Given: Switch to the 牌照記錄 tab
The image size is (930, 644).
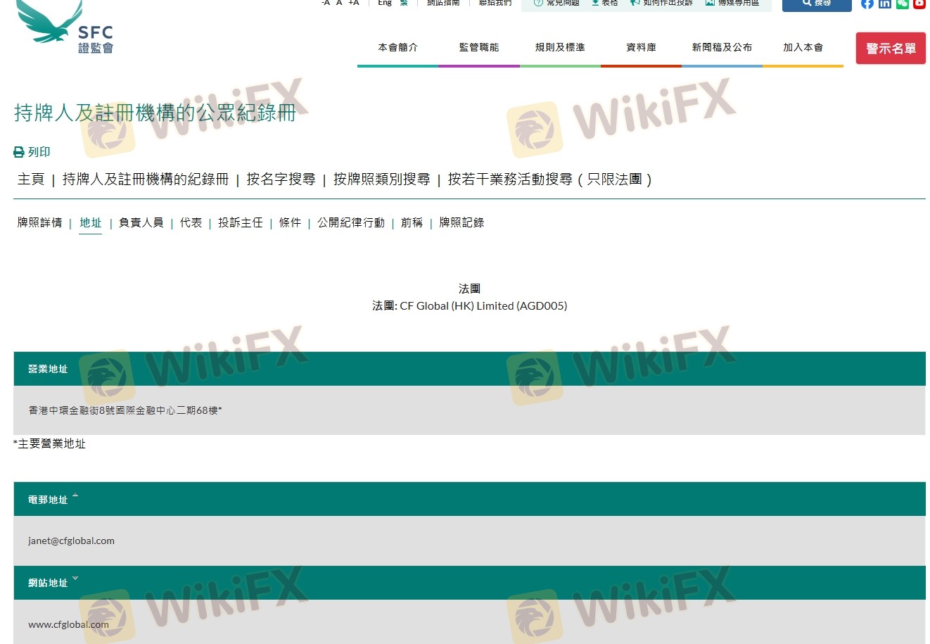Looking at the screenshot, I should (461, 222).
